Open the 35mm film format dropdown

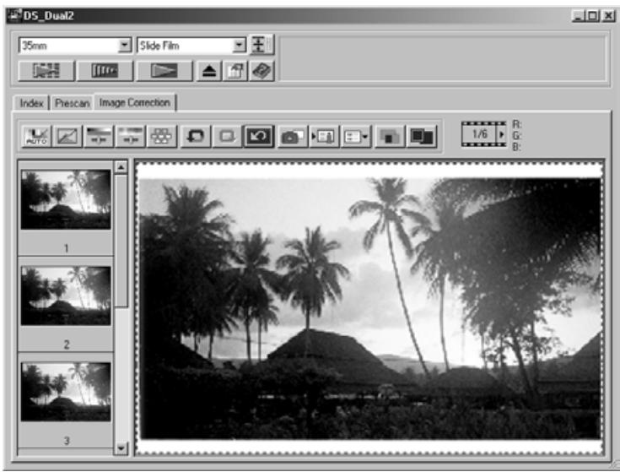[125, 45]
